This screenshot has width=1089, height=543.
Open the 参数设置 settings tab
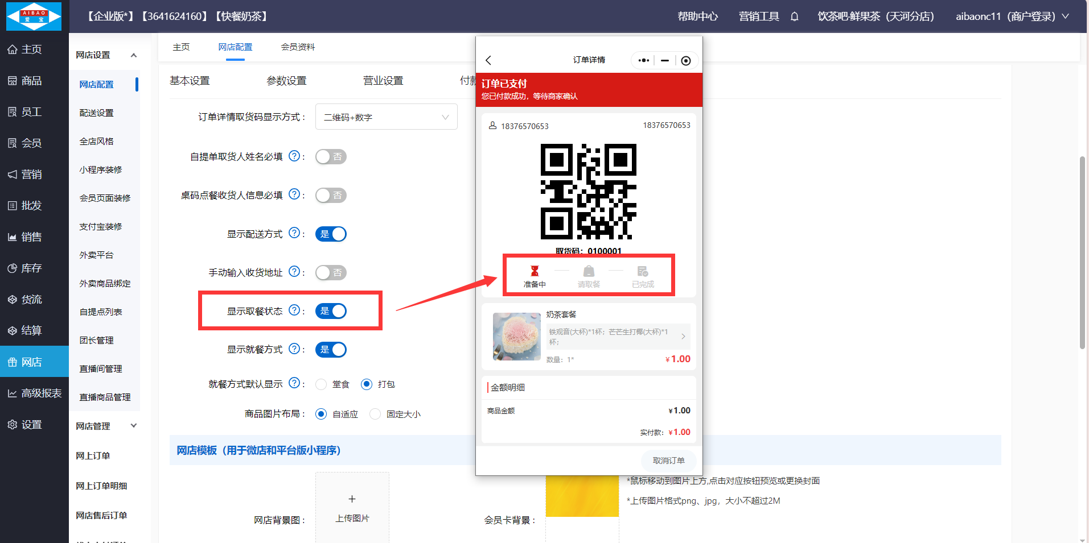point(286,81)
